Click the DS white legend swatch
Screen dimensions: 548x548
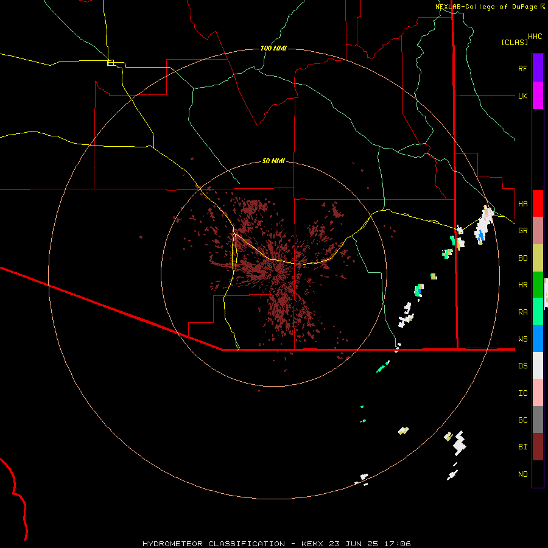[x=538, y=365]
